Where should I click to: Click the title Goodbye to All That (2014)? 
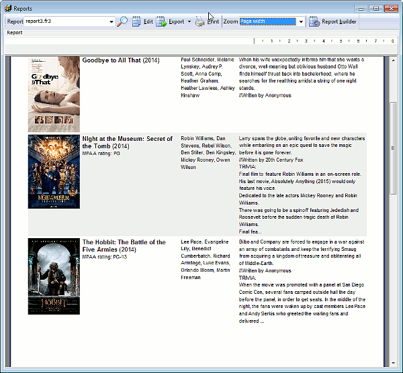pos(121,60)
